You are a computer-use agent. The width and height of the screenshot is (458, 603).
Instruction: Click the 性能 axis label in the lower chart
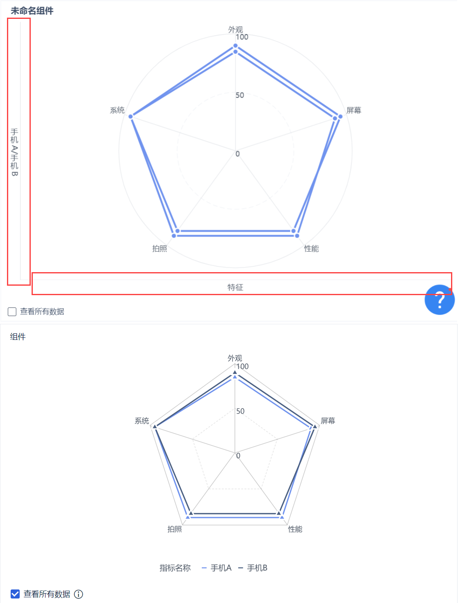tap(295, 529)
